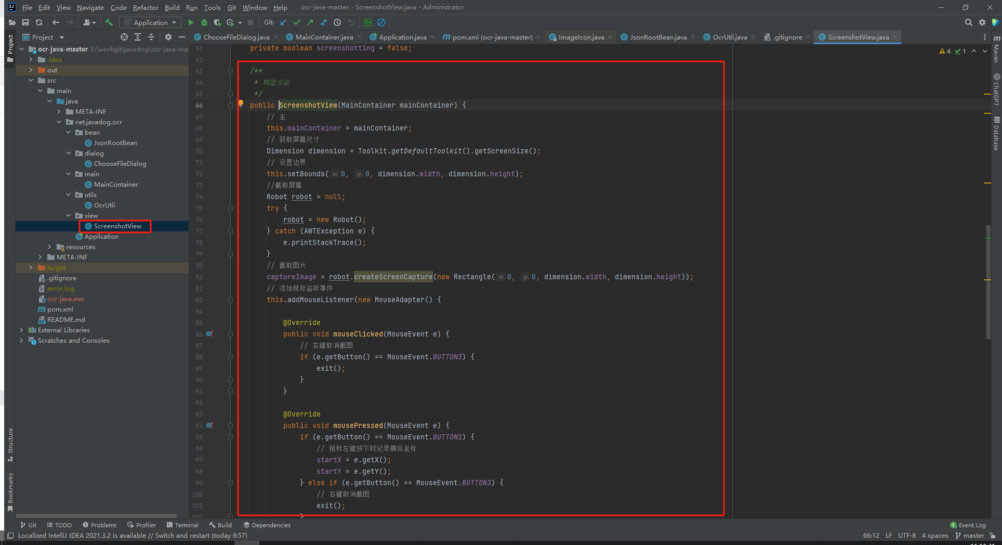This screenshot has width=1002, height=545.
Task: Expand the External Libraries node
Action: (21, 330)
